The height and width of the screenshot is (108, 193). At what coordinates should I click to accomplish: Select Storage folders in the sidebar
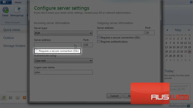[x=14, y=46]
